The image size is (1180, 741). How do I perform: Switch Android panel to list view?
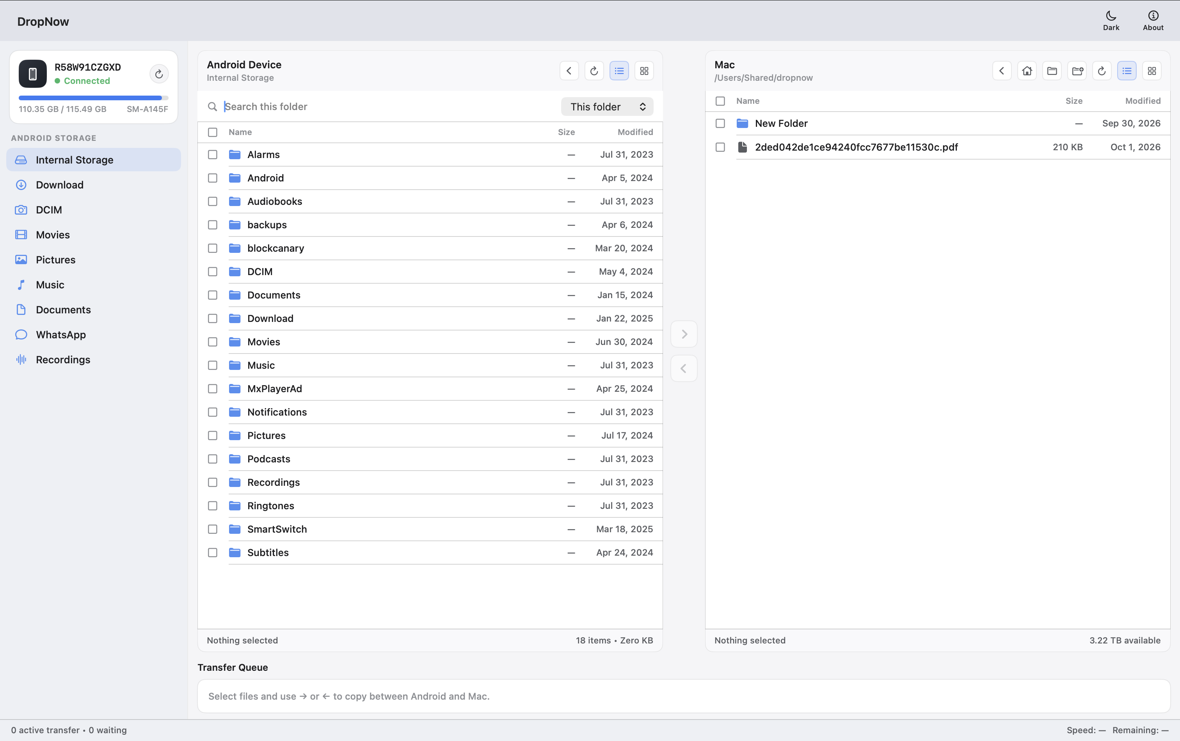coord(619,71)
